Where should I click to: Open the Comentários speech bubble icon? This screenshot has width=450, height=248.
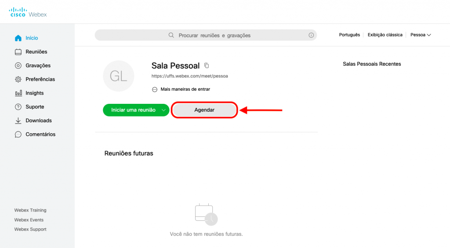point(18,135)
